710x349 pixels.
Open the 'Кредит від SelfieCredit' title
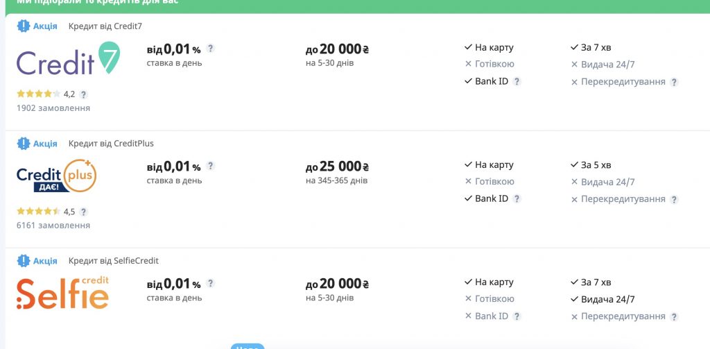(x=114, y=261)
